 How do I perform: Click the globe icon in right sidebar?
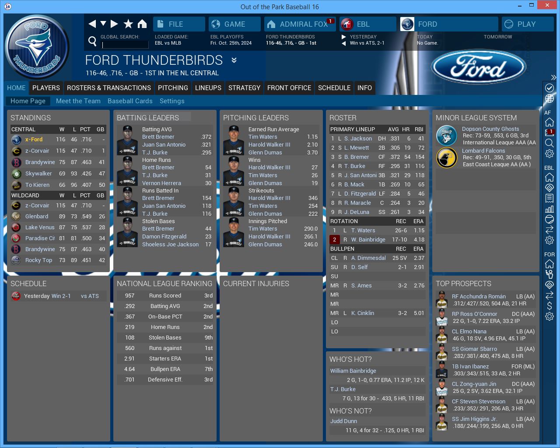tap(549, 99)
